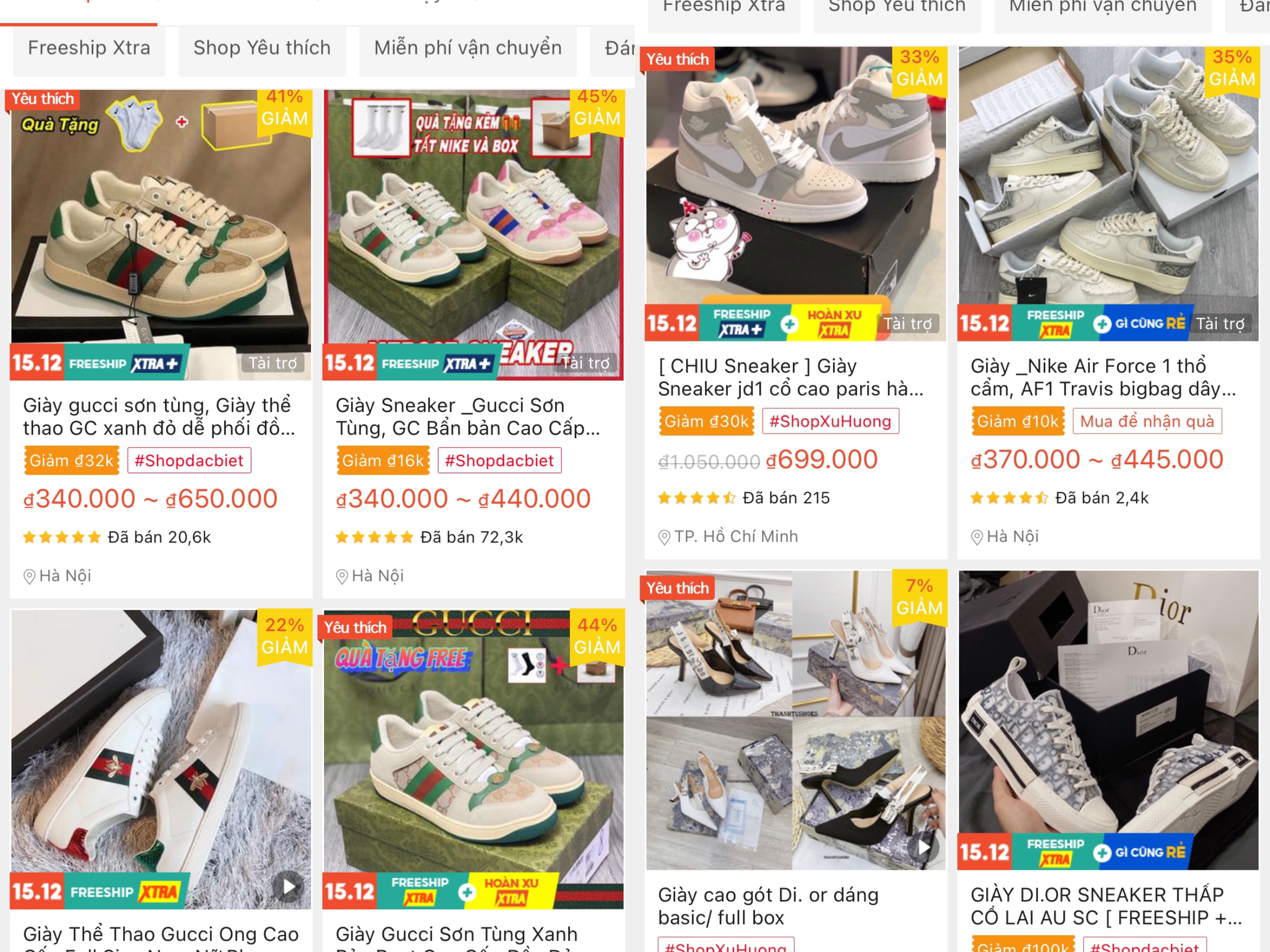Screen dimensions: 1270x952
Task: Click TP. Hồ Chí Minh location pin icon
Action: pos(664,537)
